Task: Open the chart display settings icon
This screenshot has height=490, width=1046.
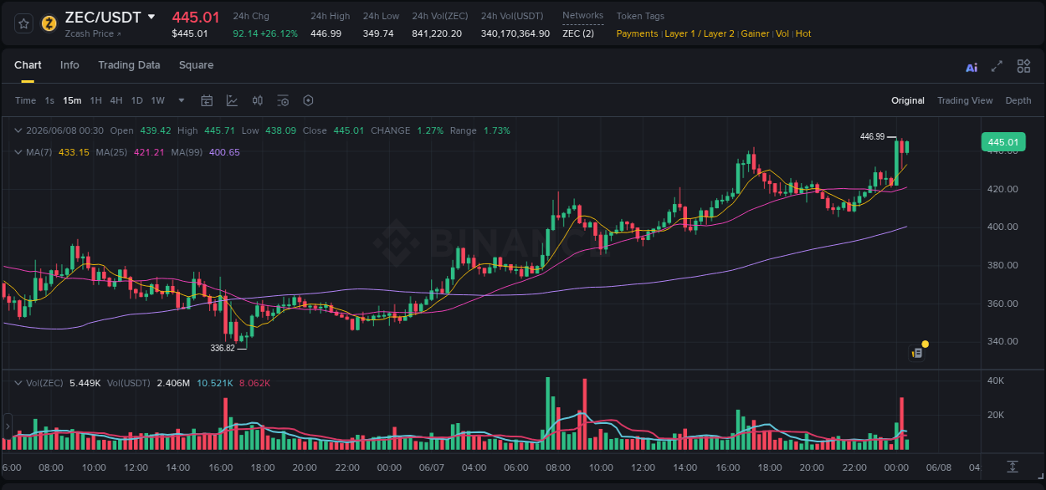Action: [283, 100]
